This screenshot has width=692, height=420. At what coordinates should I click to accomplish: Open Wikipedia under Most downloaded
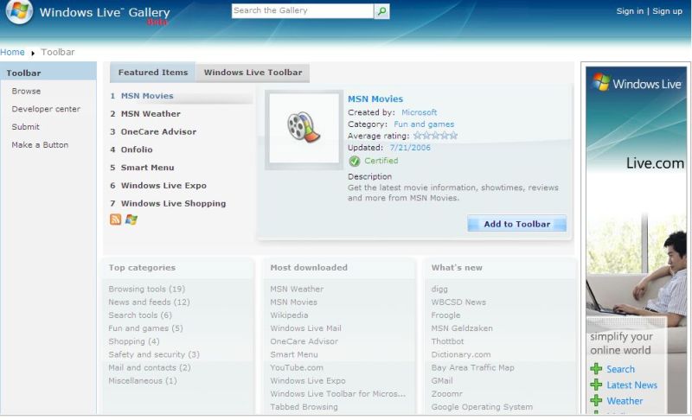pyautogui.click(x=289, y=315)
